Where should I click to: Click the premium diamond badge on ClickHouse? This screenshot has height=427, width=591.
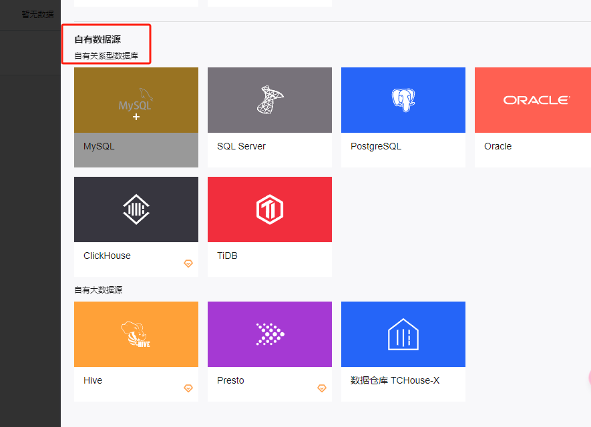tap(188, 264)
